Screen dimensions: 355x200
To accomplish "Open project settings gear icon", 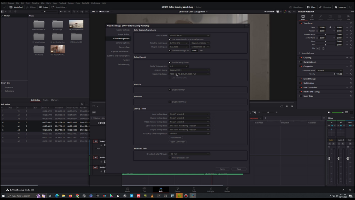I will click(x=350, y=190).
